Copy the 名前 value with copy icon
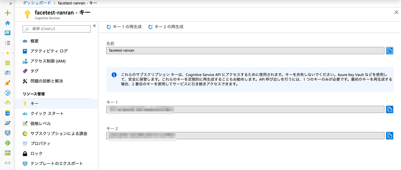The image size is (401, 170). 389,51
